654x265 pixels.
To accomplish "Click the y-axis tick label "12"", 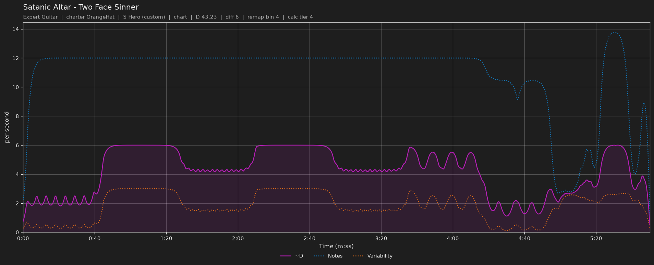I will (x=16, y=58).
